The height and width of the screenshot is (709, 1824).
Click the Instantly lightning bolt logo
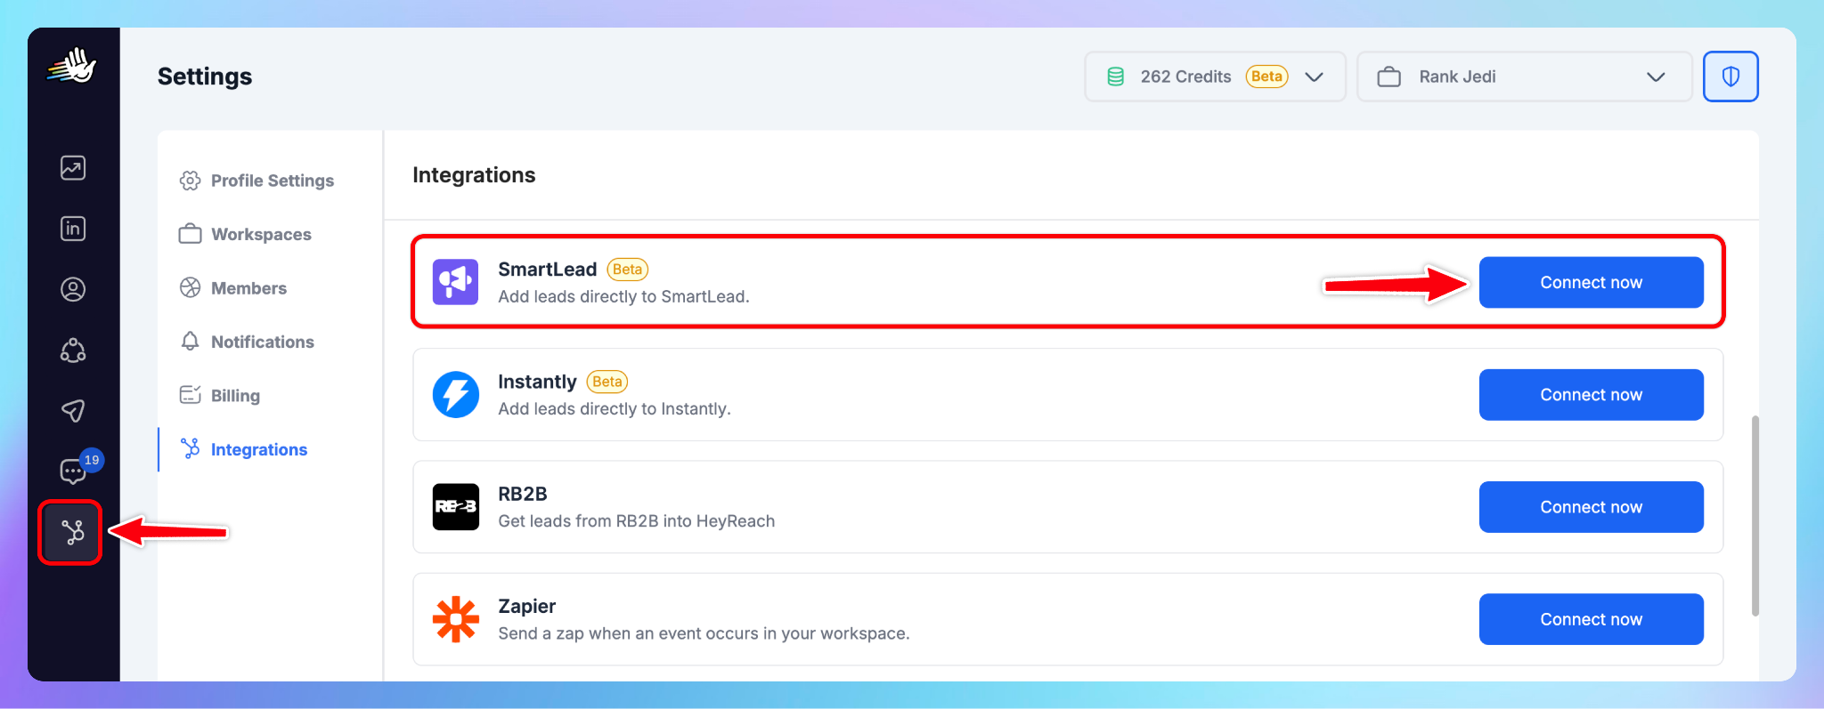tap(455, 394)
